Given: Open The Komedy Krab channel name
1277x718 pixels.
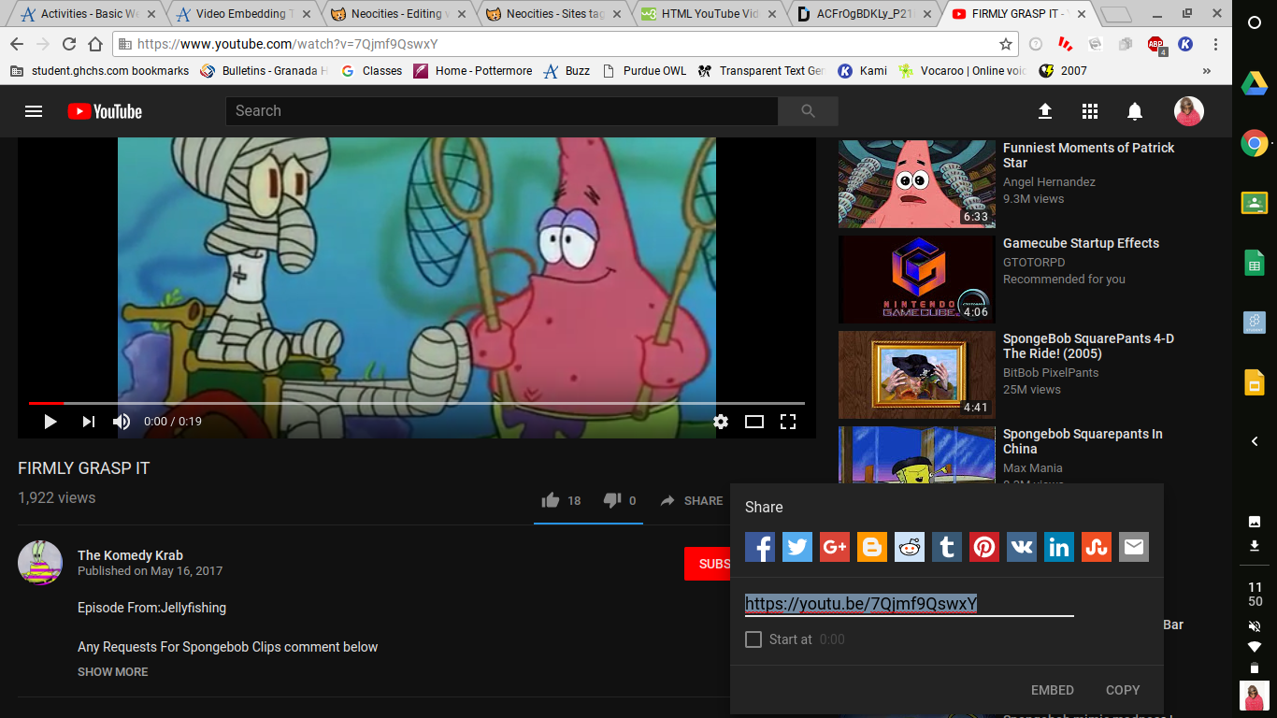Looking at the screenshot, I should [x=130, y=555].
